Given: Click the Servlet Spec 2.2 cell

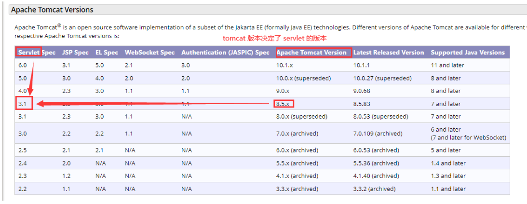Looking at the screenshot, I should 23,189.
